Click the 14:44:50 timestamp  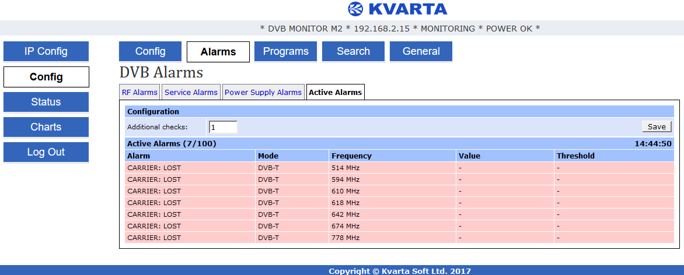pos(653,144)
